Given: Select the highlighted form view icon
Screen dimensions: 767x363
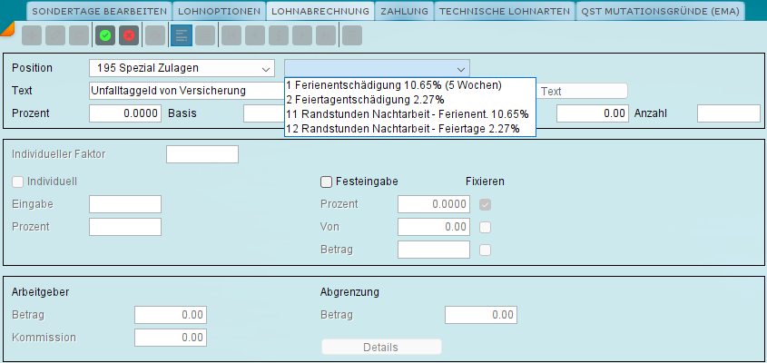Looking at the screenshot, I should (182, 35).
